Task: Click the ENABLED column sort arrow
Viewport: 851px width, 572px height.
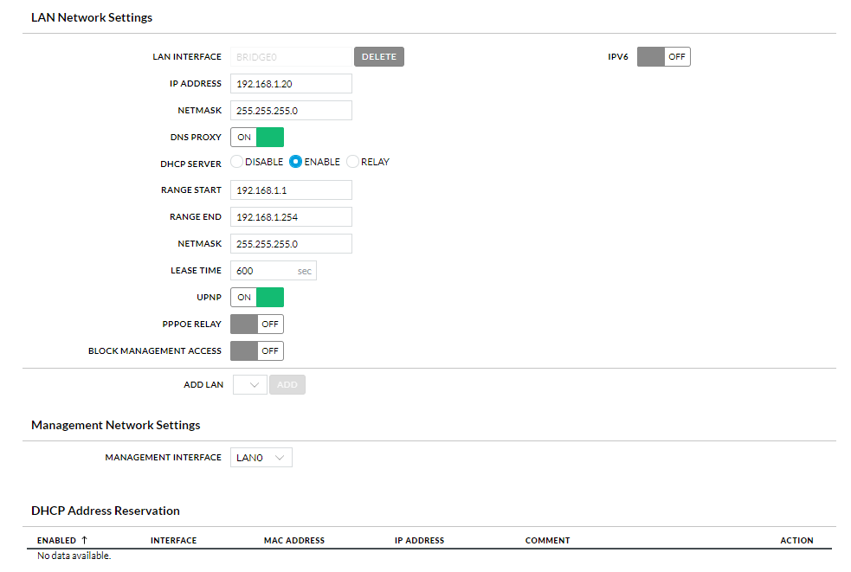Action: [x=84, y=540]
